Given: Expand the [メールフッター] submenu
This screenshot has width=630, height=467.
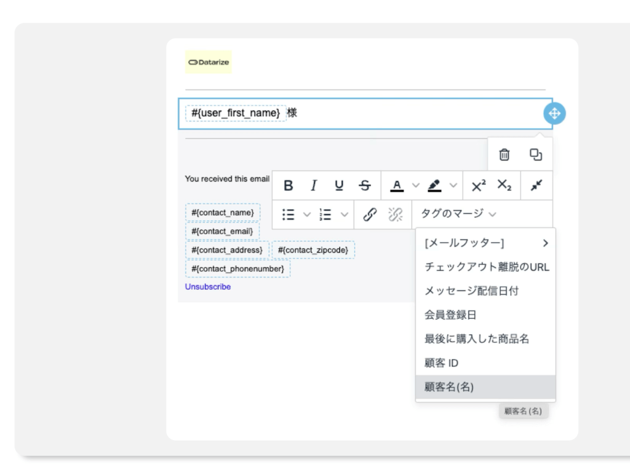Looking at the screenshot, I should point(486,243).
